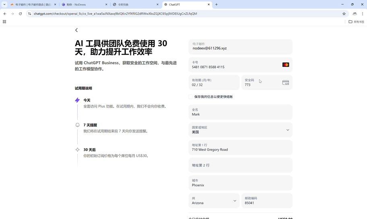The height and width of the screenshot is (219, 367).
Task: Switch to the 卡密兑换 tab
Action: point(135,4)
